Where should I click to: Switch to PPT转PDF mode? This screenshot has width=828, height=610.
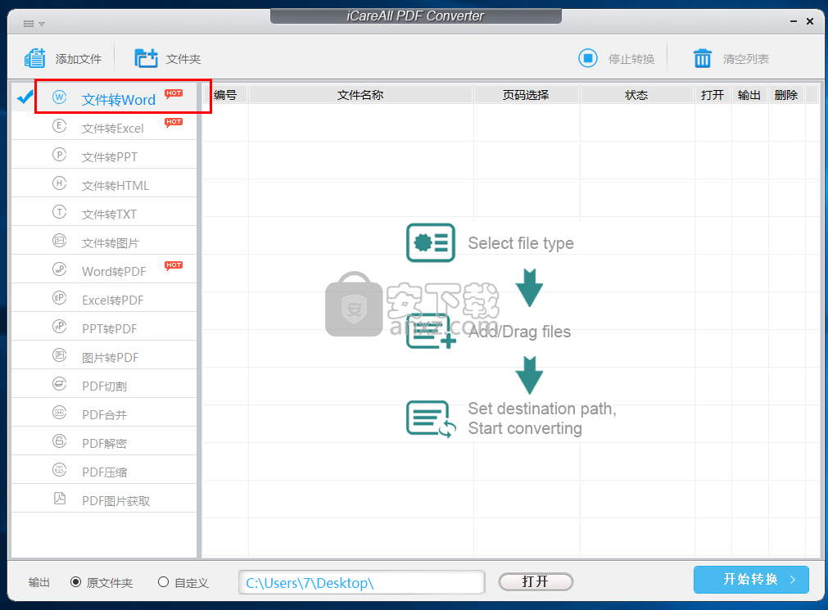(x=104, y=327)
